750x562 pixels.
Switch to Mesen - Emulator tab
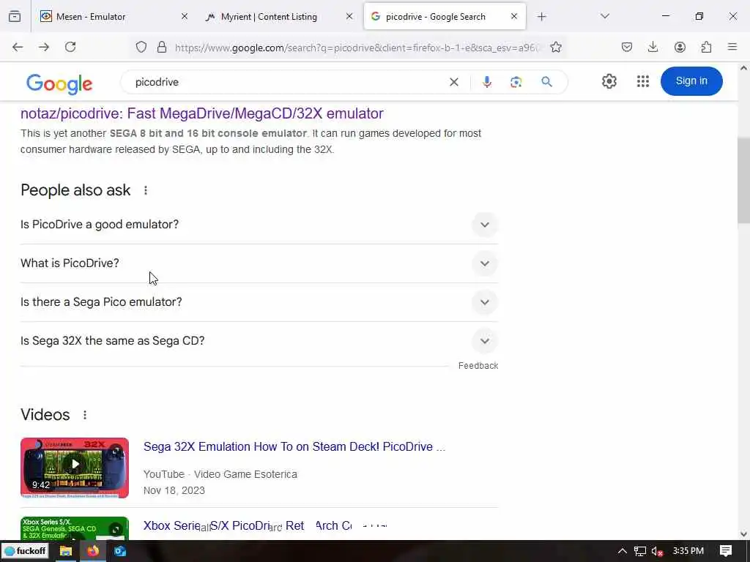tap(115, 17)
